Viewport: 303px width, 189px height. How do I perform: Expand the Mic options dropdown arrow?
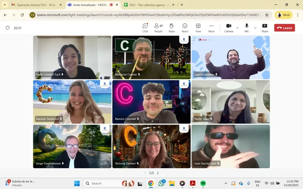[x=255, y=28]
